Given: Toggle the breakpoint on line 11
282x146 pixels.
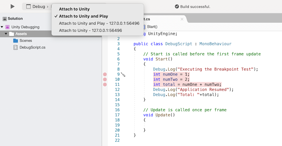Looking at the screenshot, I should tap(105, 84).
